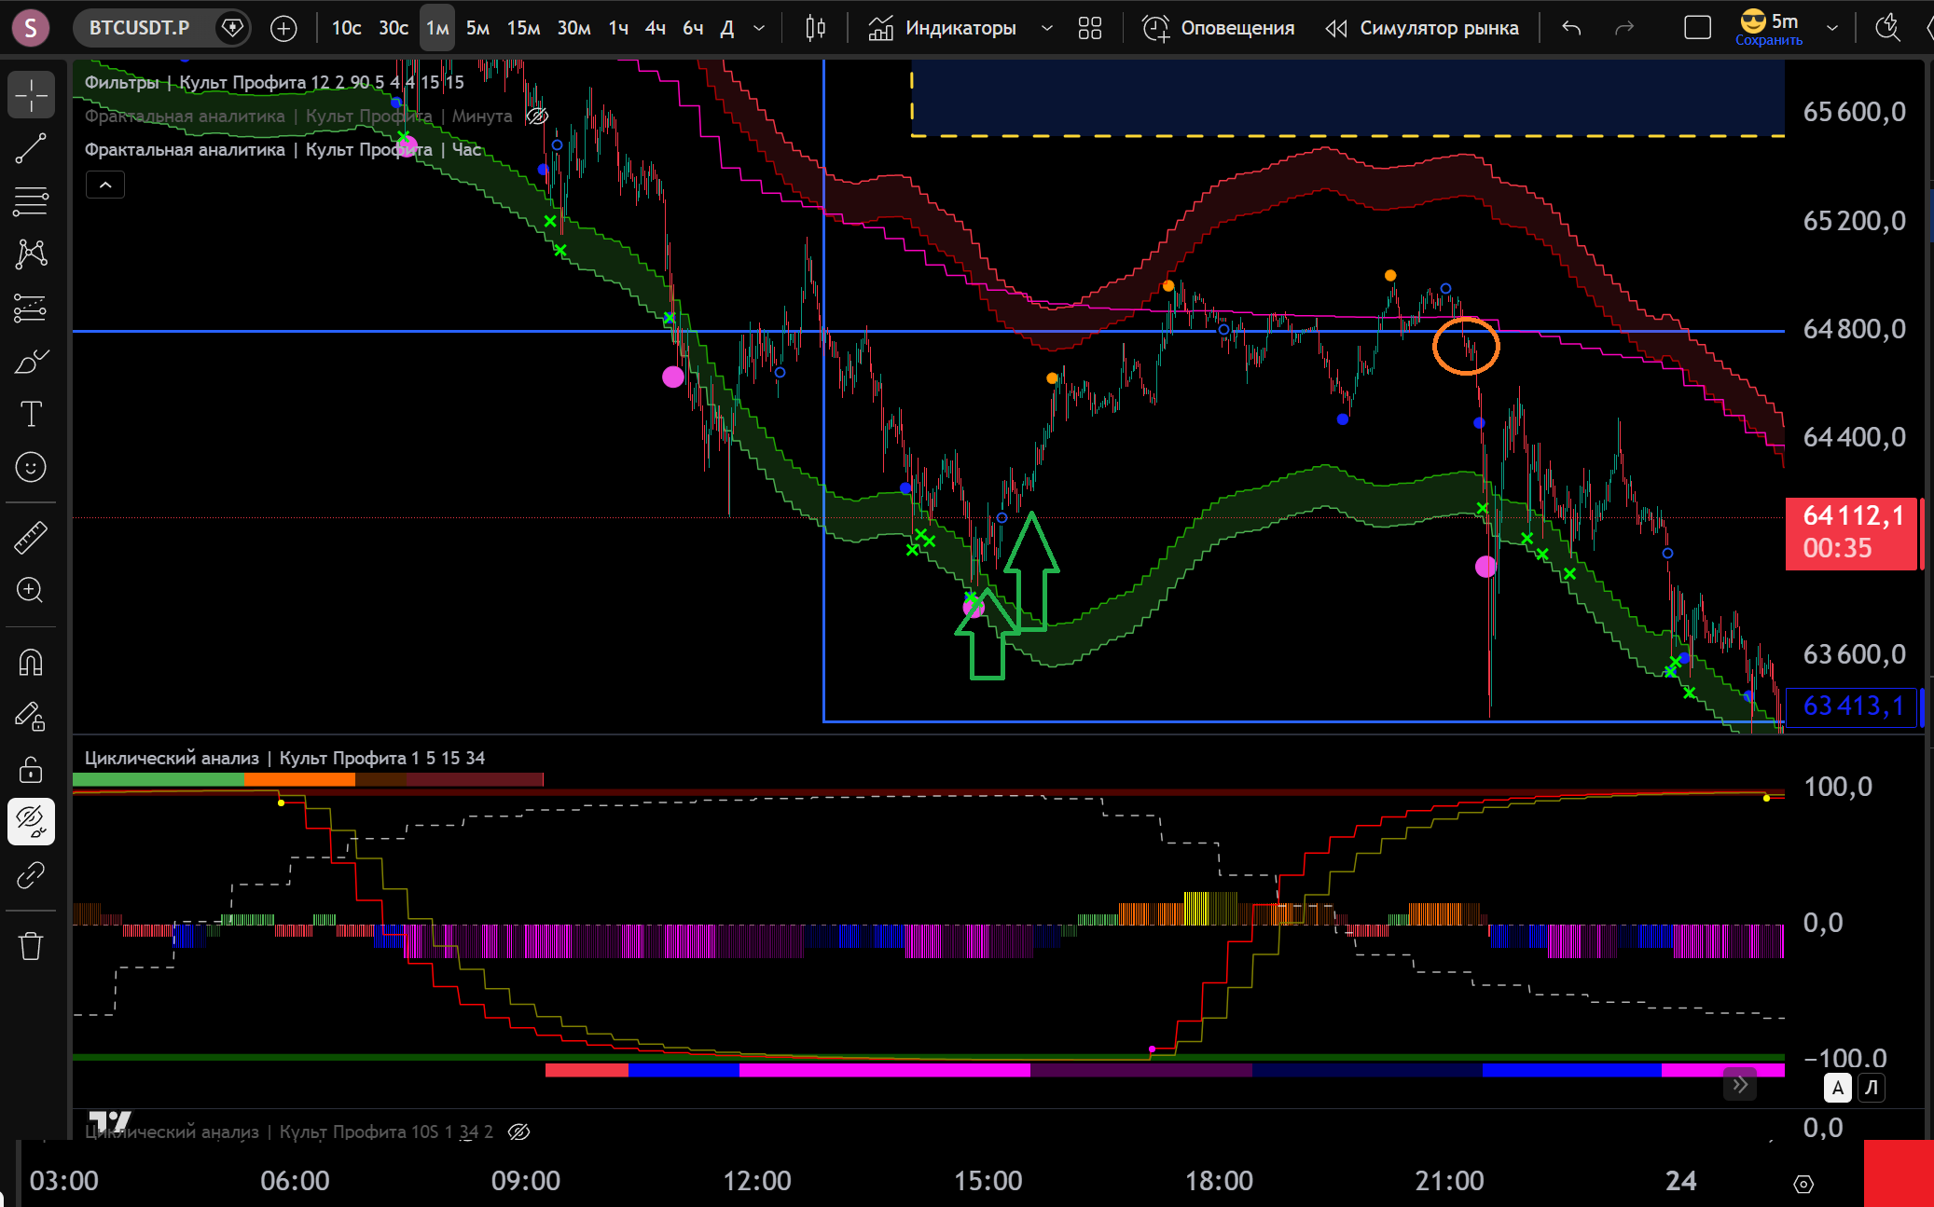Click the trash remove drawings icon

(x=31, y=946)
